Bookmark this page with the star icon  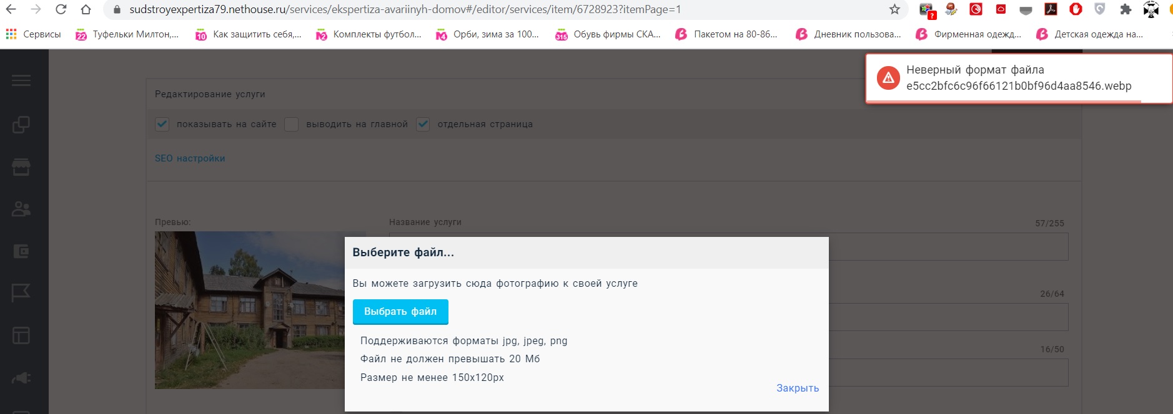click(894, 9)
